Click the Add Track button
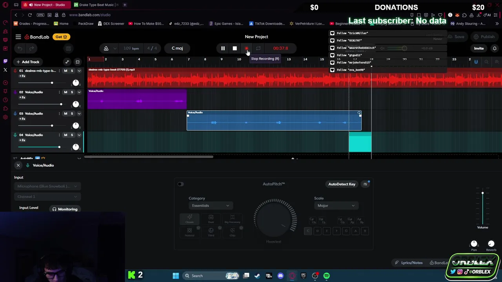The image size is (502, 282). (x=28, y=62)
